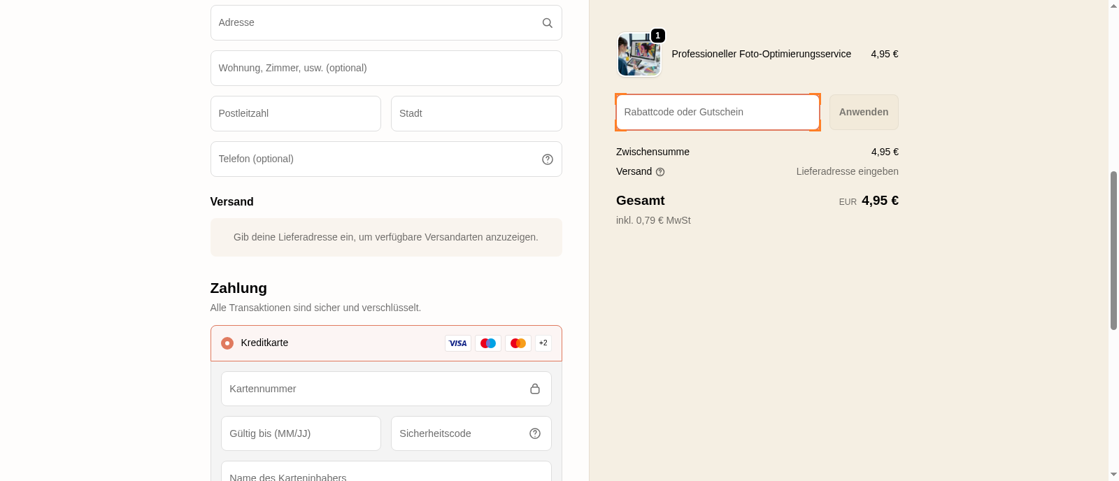
Task: Click the help icon in Telefon field
Action: (547, 159)
